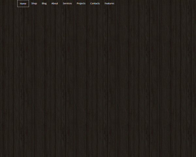Click Blog in the top menu
196x157 pixels.
pyautogui.click(x=44, y=4)
